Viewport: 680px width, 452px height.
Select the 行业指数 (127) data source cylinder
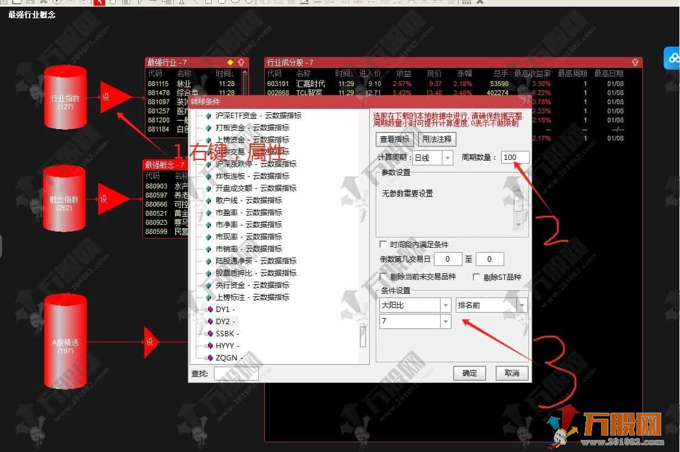pos(65,97)
